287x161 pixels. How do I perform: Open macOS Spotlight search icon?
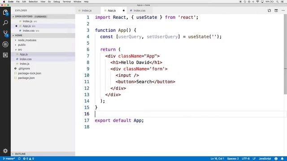[x=277, y=2]
